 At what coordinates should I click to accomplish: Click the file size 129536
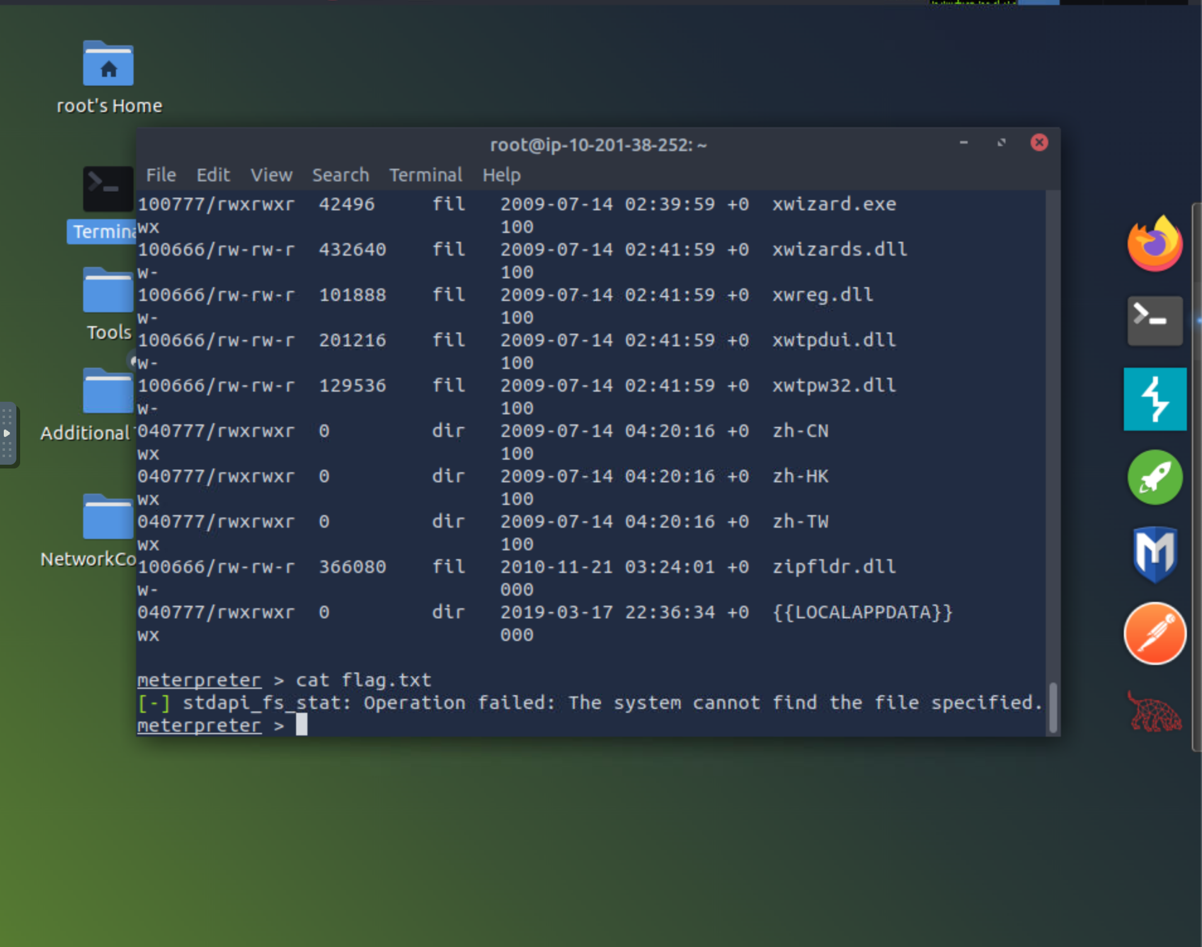(352, 385)
